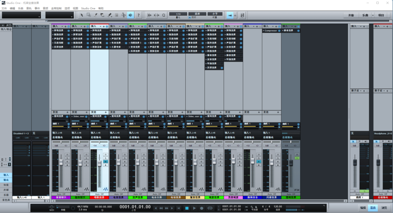Click the MIDI indicator icon in the transport
393x213 pixels.
pyautogui.click(x=51, y=207)
